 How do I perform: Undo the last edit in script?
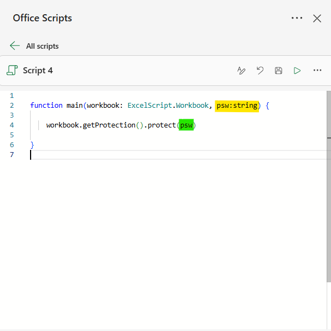(260, 71)
